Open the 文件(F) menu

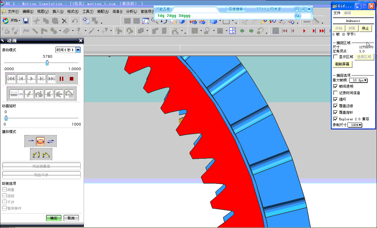(13, 12)
